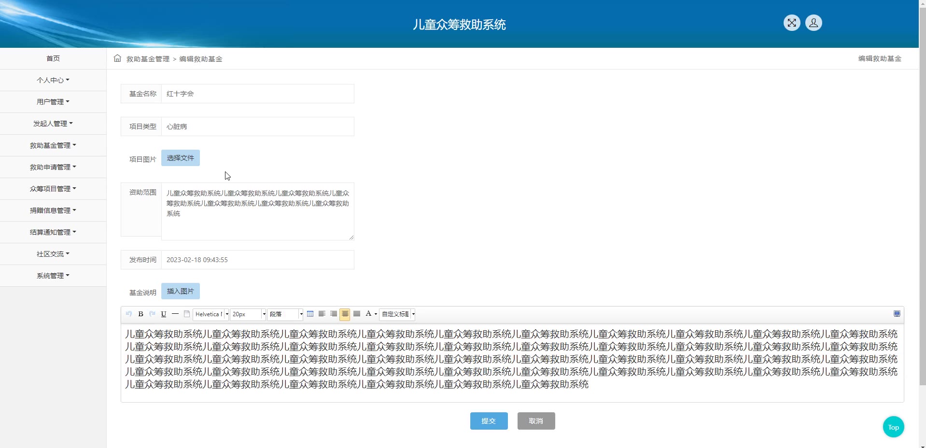Expand the 个人中心 sidebar menu
Viewport: 926px width, 448px height.
53,80
